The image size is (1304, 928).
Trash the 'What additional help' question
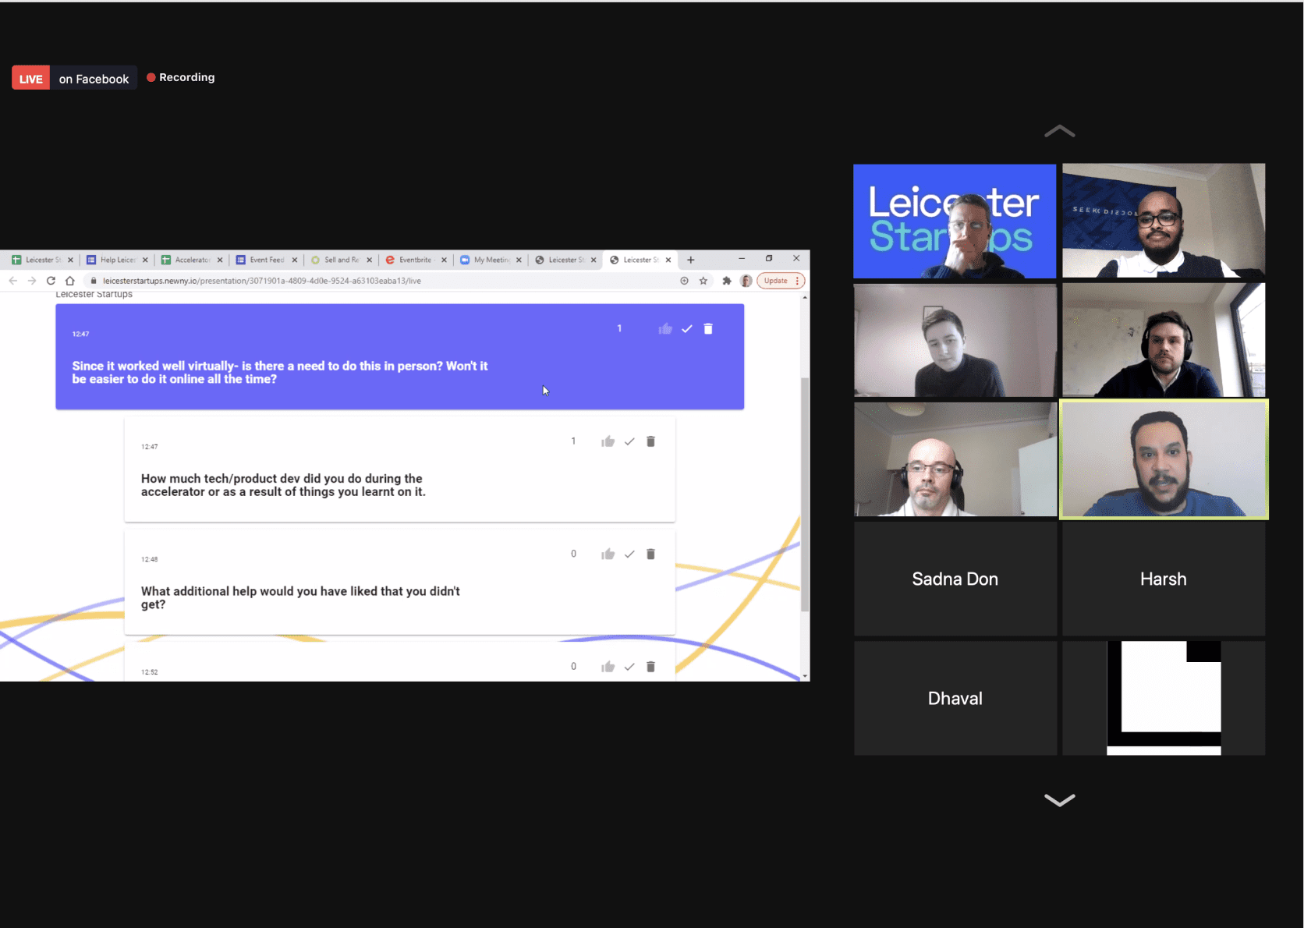pyautogui.click(x=650, y=554)
